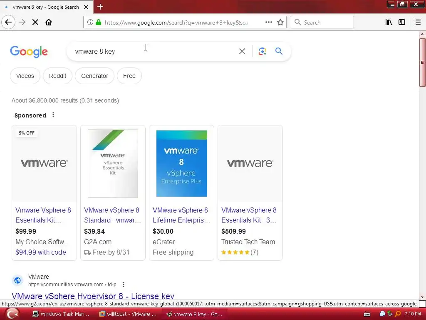This screenshot has width=426, height=320.
Task: Toggle the browser sidebar view
Action: click(x=402, y=22)
